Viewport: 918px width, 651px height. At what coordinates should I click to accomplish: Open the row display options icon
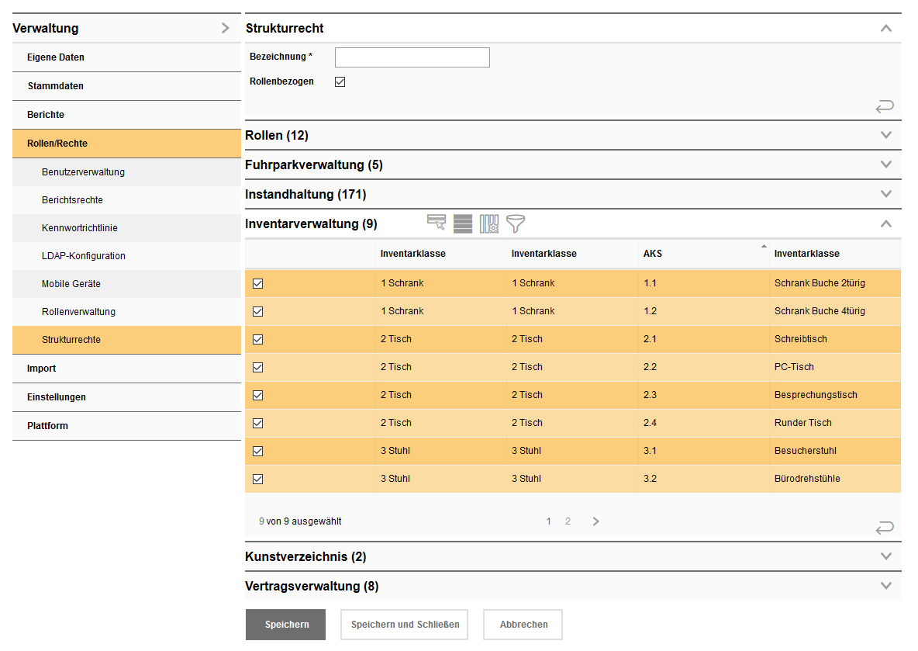[462, 223]
